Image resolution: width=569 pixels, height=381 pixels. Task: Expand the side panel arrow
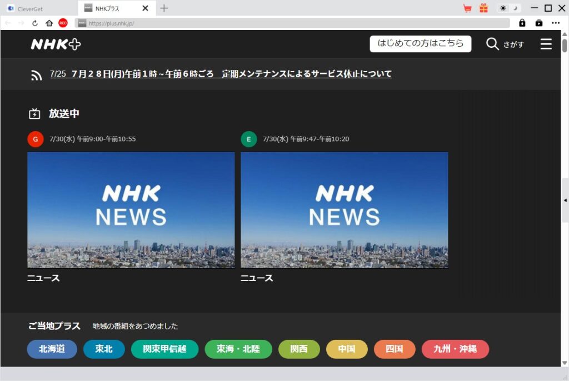(565, 200)
